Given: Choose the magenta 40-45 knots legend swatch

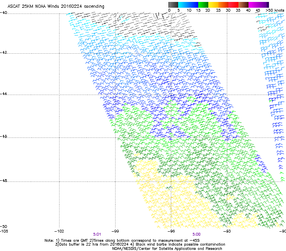Looking at the screenshot, I should pyautogui.click(x=254, y=5).
